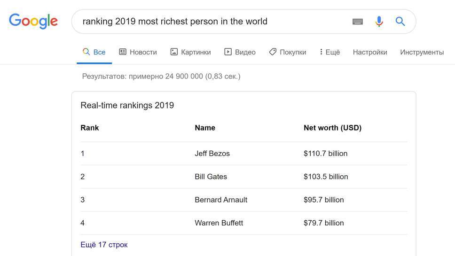The width and height of the screenshot is (455, 256).
Task: Start voice search with microphone icon
Action: 379,22
